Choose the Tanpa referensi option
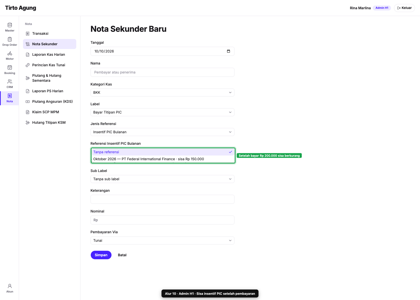 pyautogui.click(x=163, y=152)
